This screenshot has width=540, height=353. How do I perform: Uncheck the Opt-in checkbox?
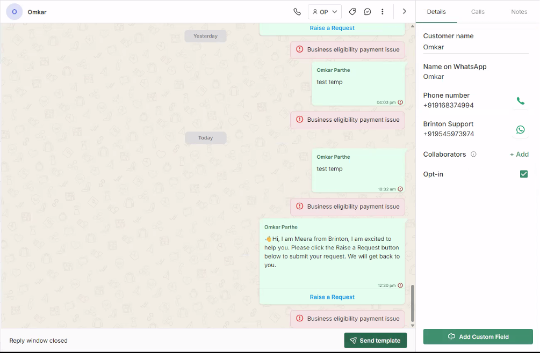pos(524,174)
